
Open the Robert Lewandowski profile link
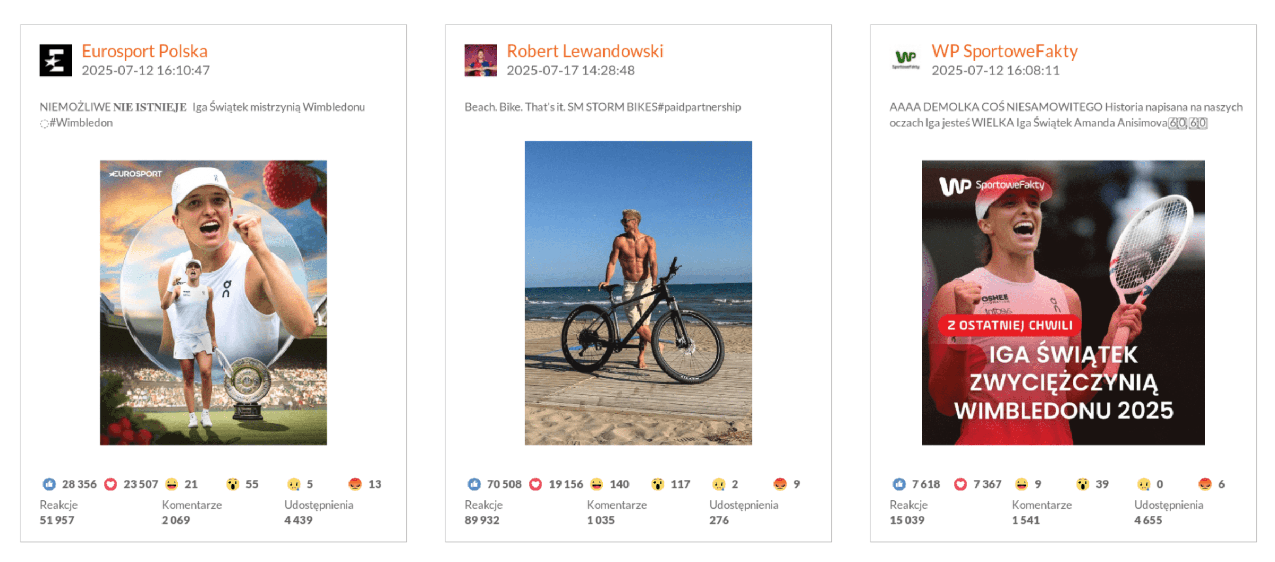click(x=585, y=51)
